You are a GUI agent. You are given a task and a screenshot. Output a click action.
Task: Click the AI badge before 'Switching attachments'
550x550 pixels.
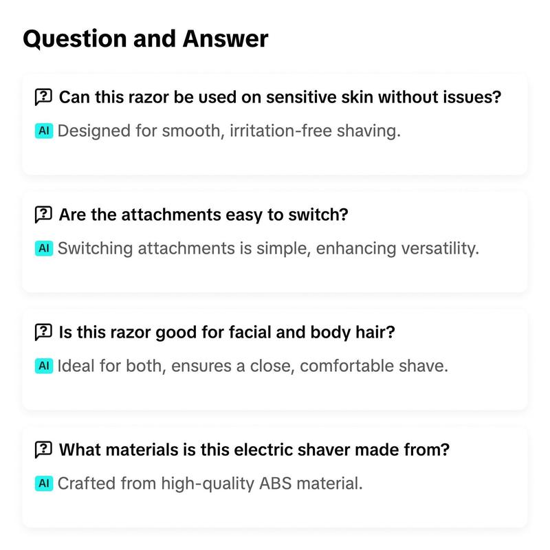[44, 248]
